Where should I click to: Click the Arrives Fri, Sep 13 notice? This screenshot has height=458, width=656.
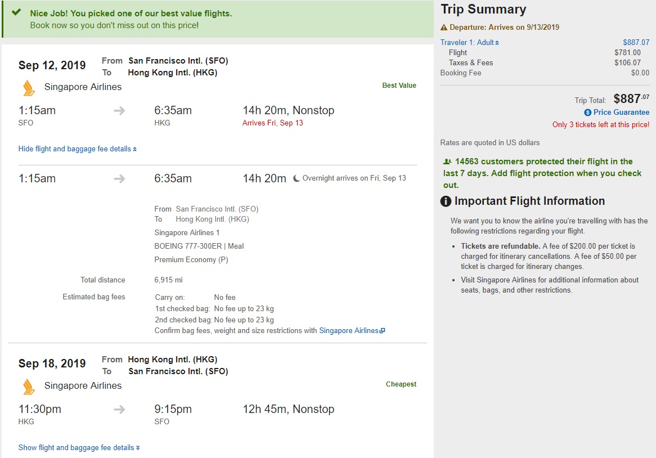click(272, 123)
